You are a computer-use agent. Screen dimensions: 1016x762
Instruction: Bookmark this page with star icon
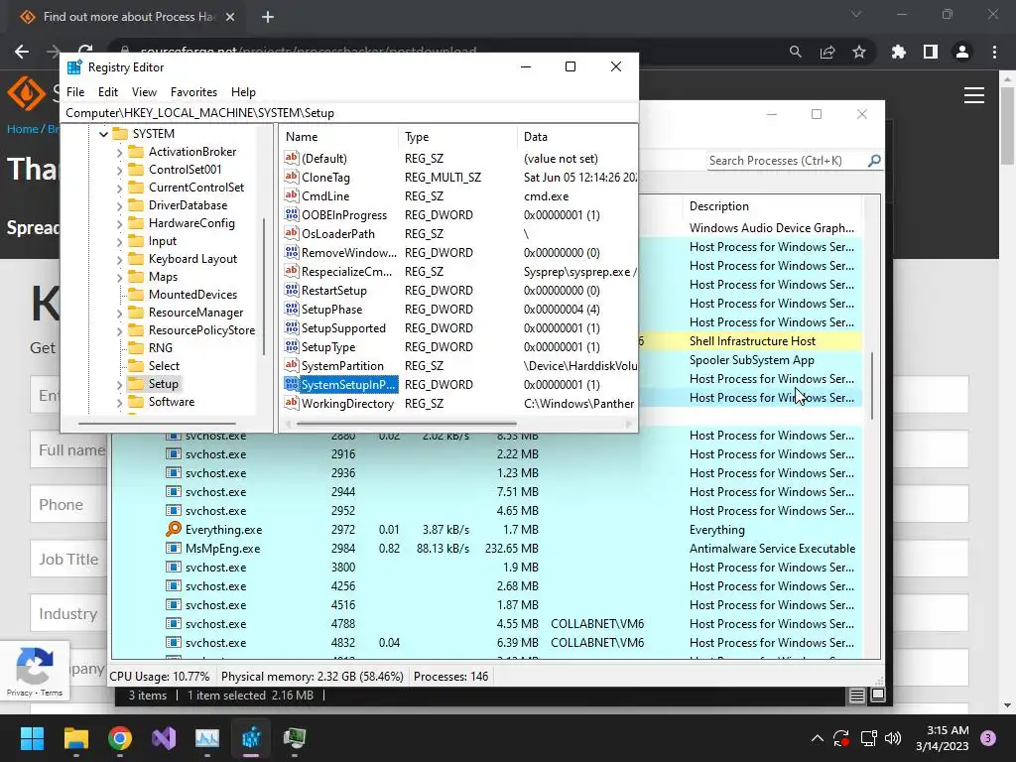click(859, 52)
